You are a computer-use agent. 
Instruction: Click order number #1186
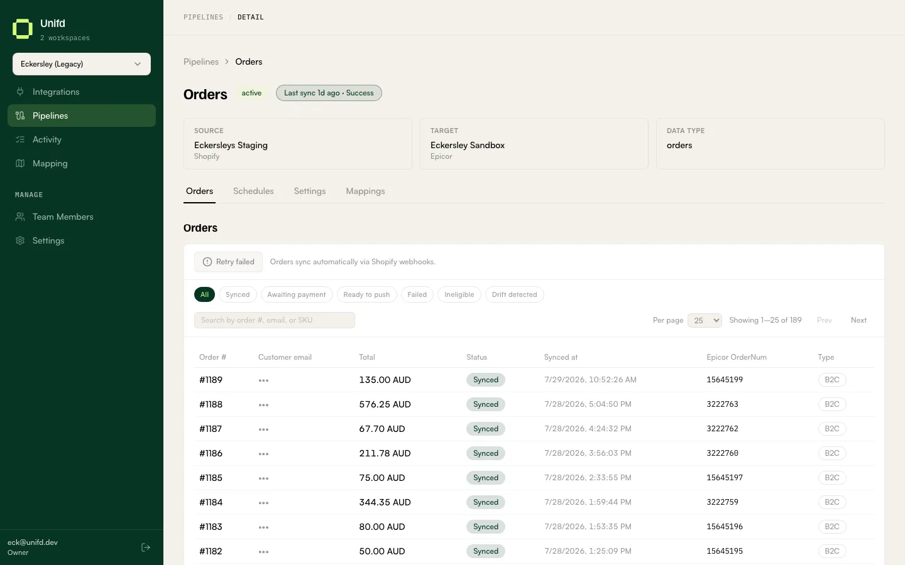211,453
